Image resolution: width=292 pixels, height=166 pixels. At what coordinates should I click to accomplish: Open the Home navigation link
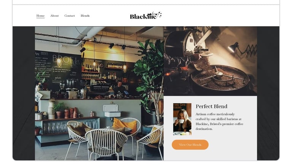click(40, 16)
